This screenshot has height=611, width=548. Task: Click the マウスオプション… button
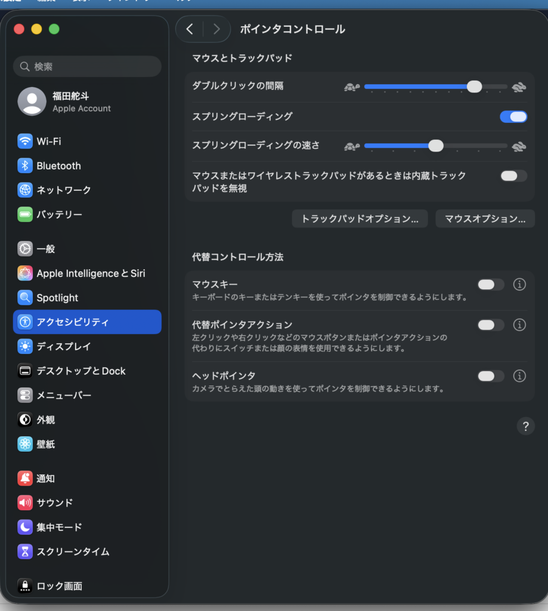click(485, 219)
